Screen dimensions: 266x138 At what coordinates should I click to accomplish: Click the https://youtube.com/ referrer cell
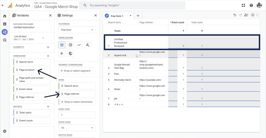(x=150, y=80)
